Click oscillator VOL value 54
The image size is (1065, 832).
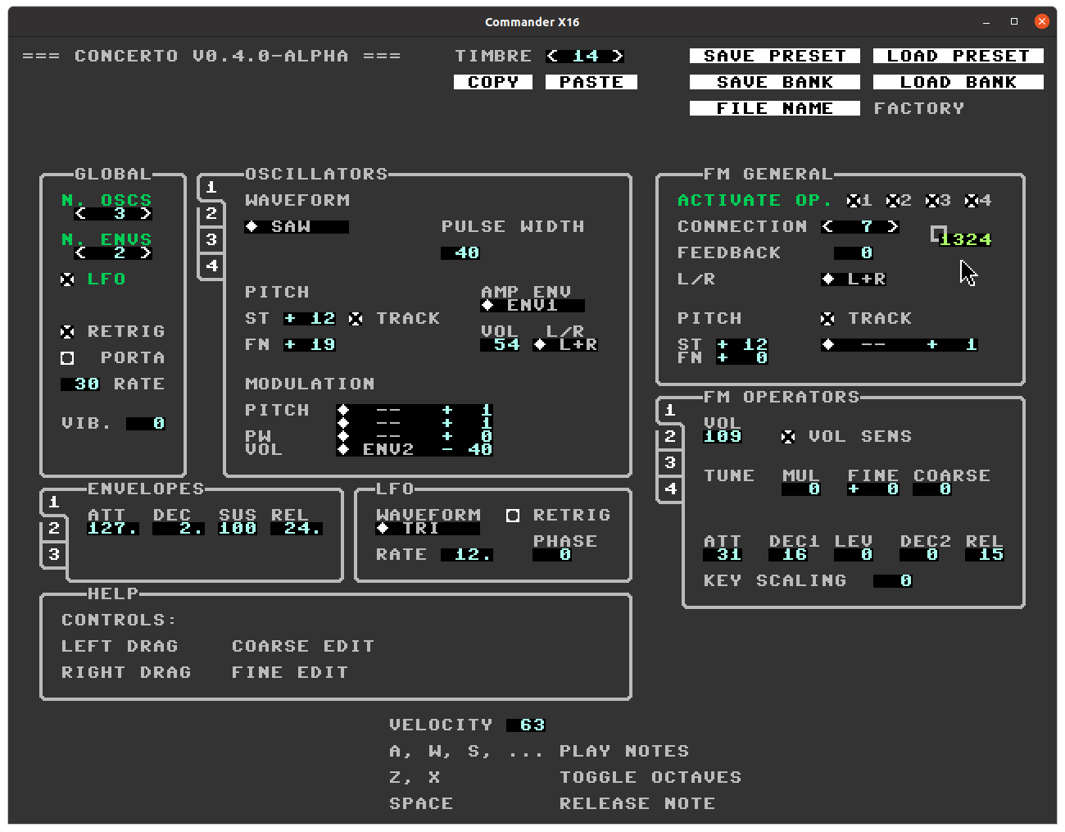500,344
